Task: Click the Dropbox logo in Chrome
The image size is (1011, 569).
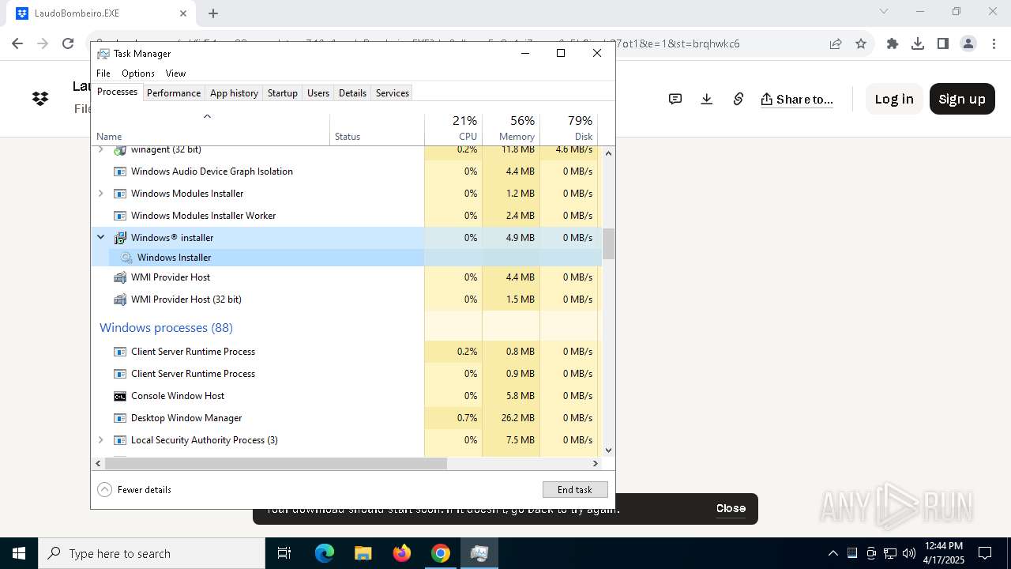Action: [40, 99]
